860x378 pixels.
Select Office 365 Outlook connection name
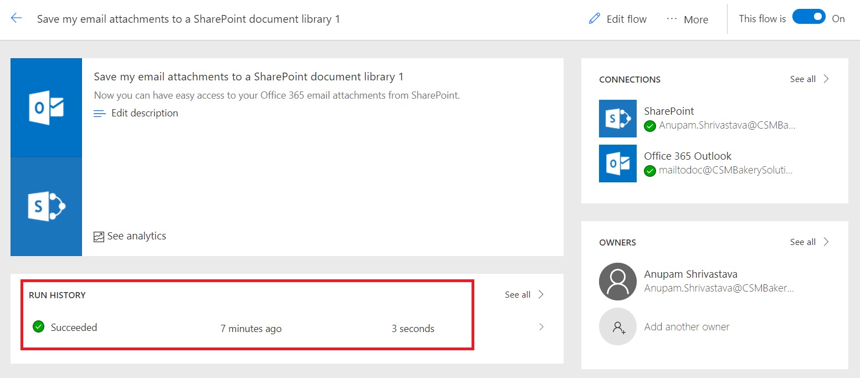tap(688, 156)
